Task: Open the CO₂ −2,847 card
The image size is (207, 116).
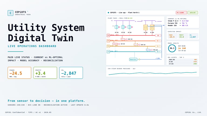Action: pos(71,73)
